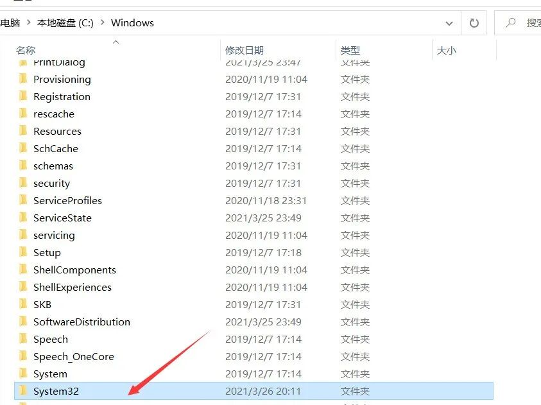The height and width of the screenshot is (405, 541).
Task: Click the ShellComponents folder icon
Action: tap(23, 269)
